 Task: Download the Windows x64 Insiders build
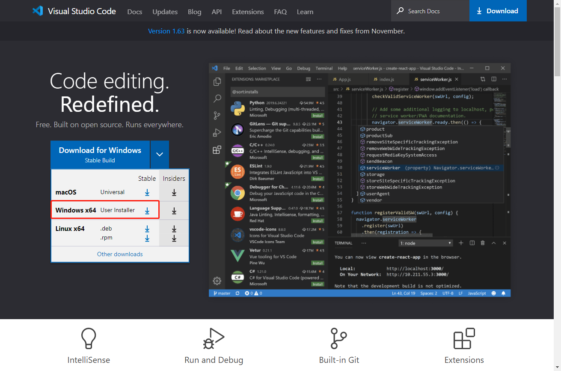(x=174, y=210)
